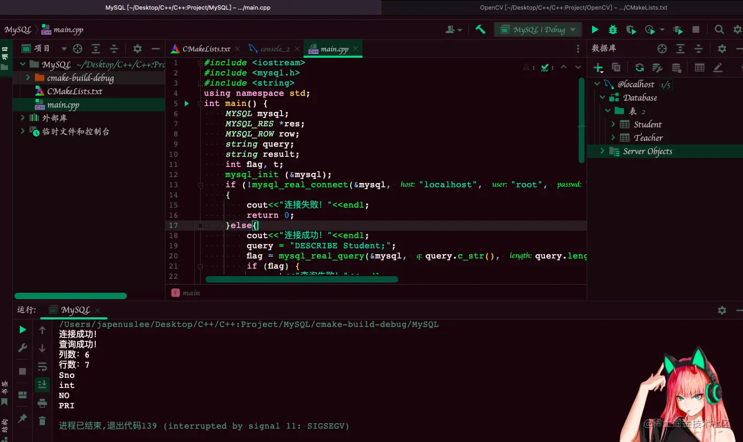Duplicate data source icon in the database toolbar
This screenshot has width=743, height=442.
coord(616,67)
